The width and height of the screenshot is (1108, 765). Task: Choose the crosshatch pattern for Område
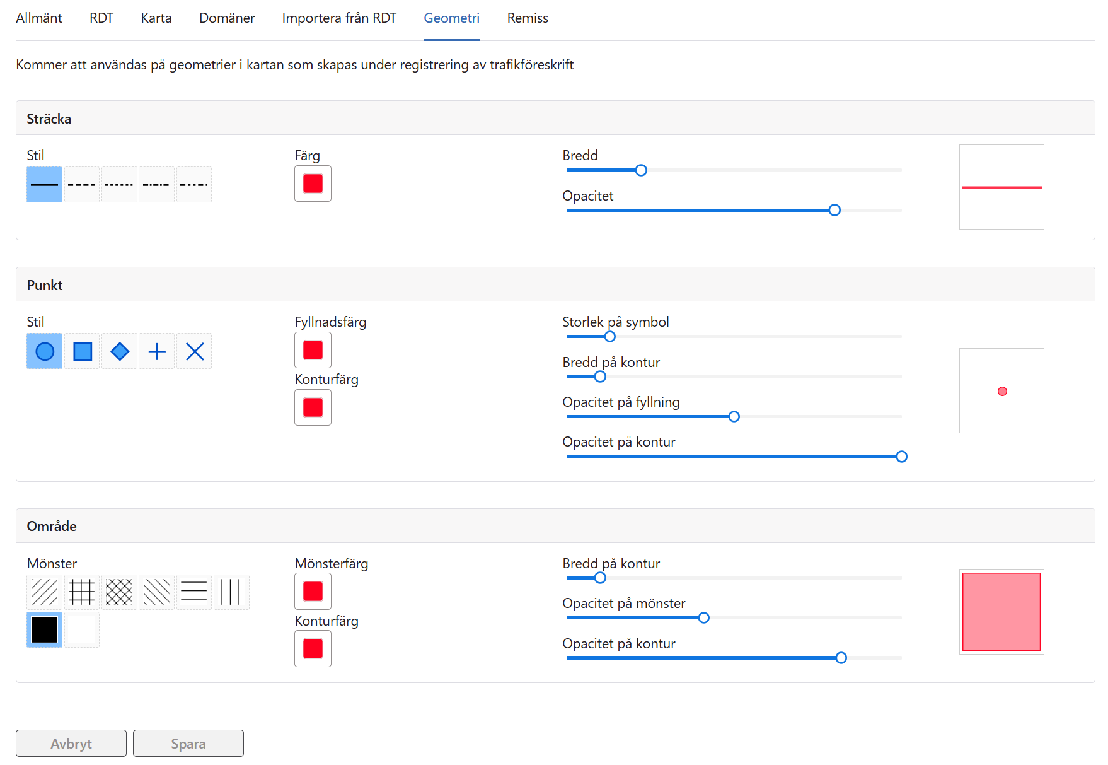[119, 592]
